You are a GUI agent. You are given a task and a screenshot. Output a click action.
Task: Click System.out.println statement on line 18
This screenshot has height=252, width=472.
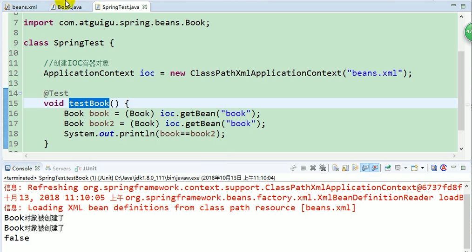144,134
